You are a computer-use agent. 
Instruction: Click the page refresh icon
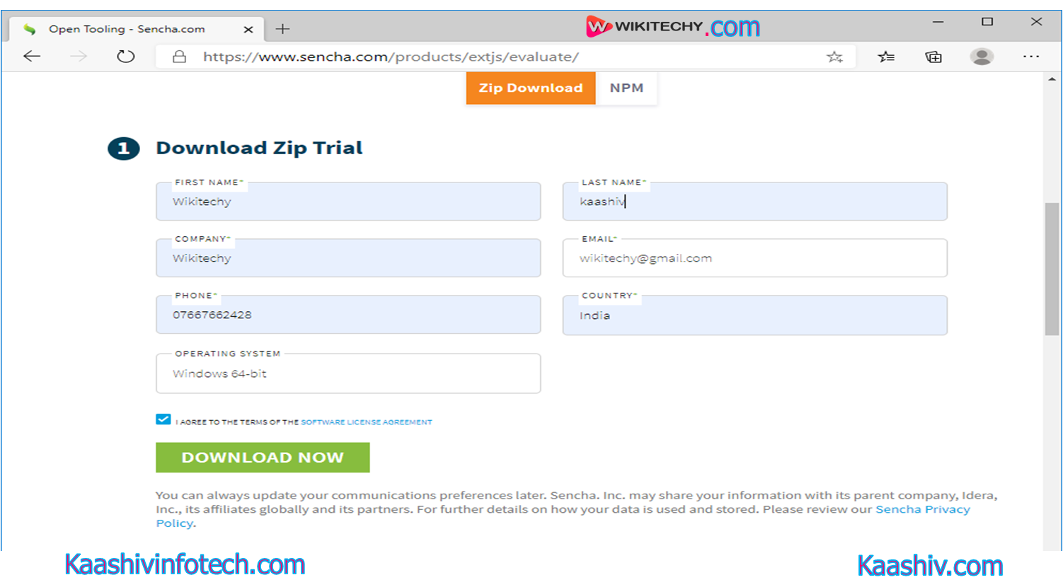click(125, 57)
